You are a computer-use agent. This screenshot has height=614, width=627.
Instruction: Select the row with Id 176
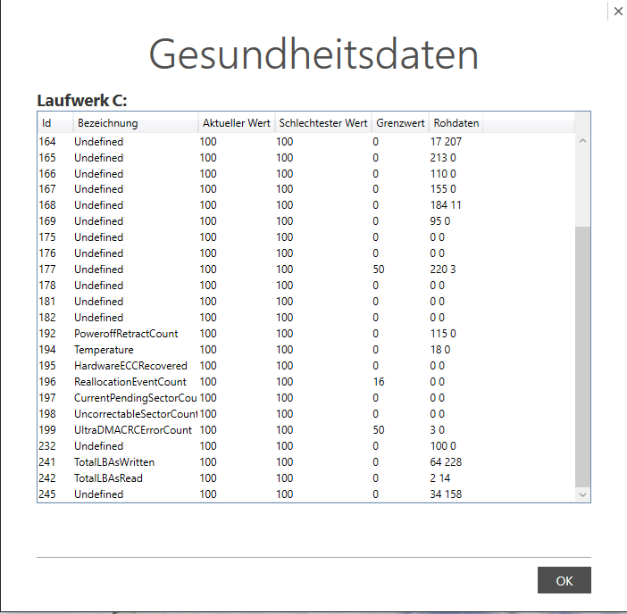coord(305,253)
